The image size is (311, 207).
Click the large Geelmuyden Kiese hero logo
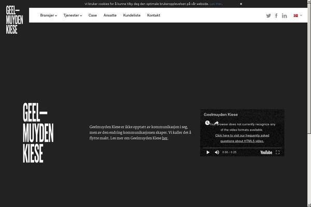[38, 132]
